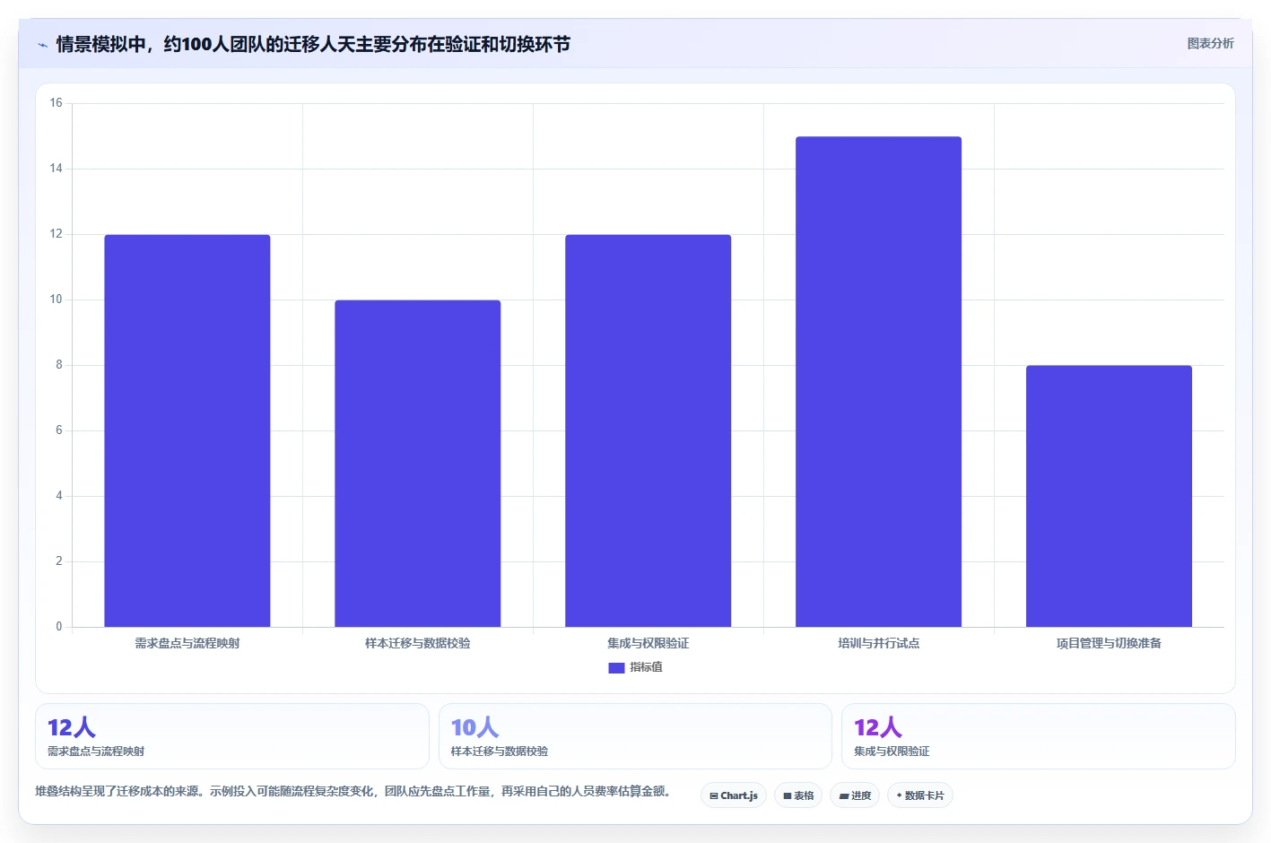The width and height of the screenshot is (1271, 843).
Task: Click the 进度 tag
Action: [x=855, y=795]
